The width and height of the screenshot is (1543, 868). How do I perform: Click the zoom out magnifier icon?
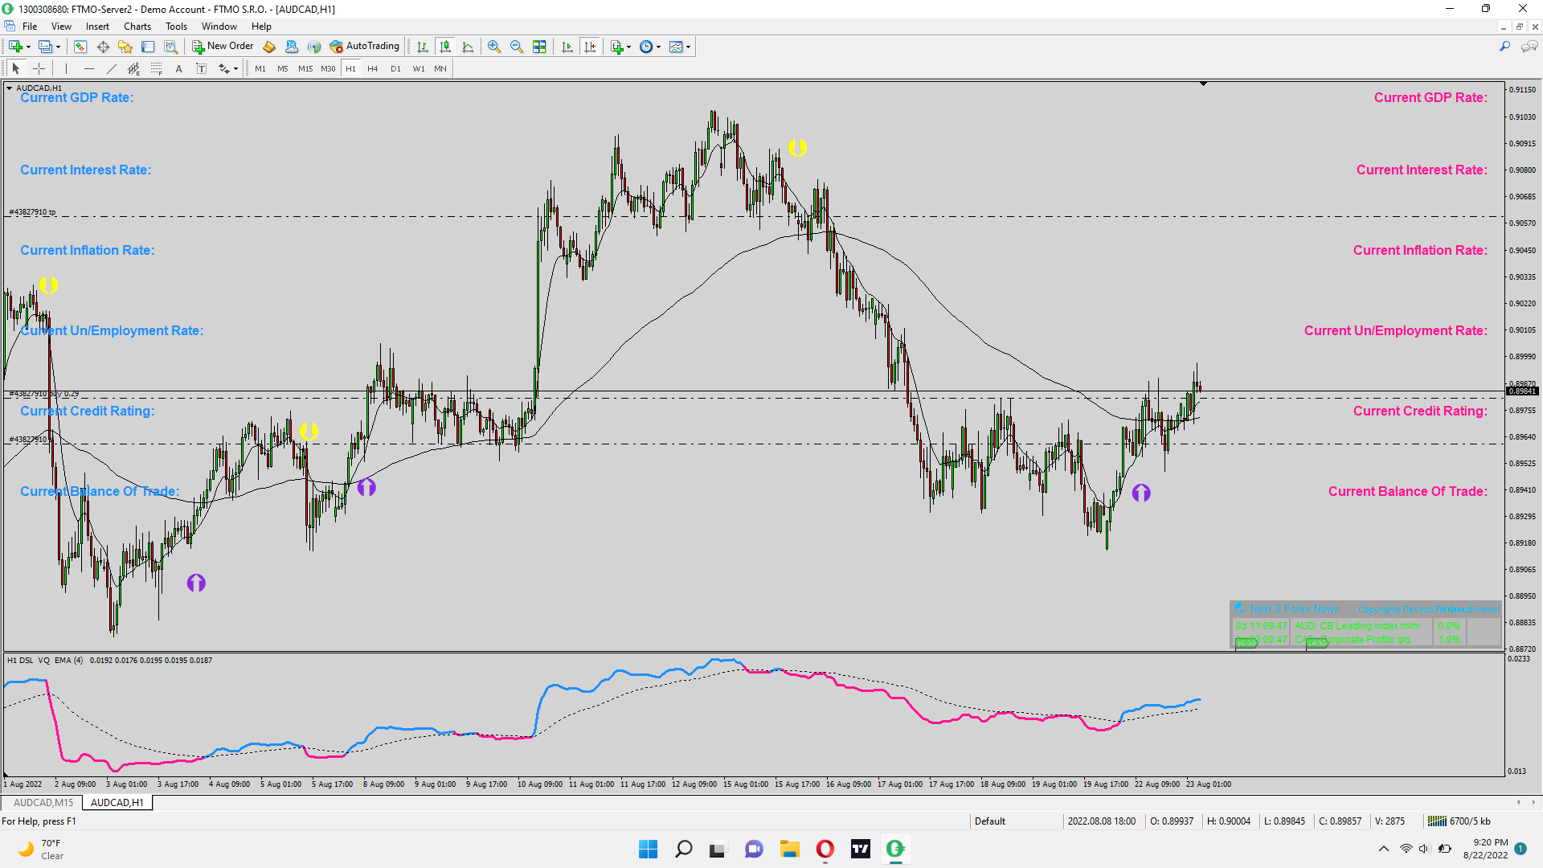(x=517, y=47)
